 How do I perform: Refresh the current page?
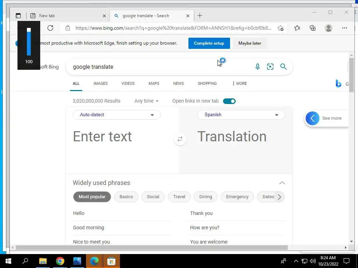coord(50,28)
